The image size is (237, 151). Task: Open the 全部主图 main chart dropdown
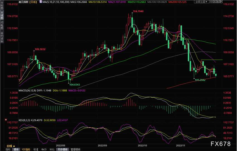coord(202,2)
